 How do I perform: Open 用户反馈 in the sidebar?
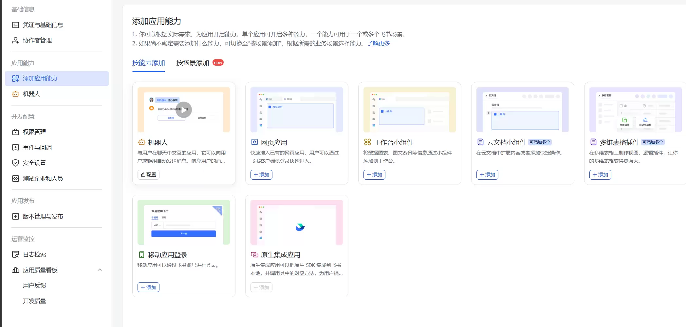click(34, 285)
